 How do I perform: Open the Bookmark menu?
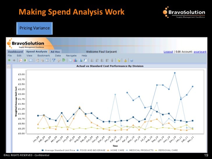44,56
